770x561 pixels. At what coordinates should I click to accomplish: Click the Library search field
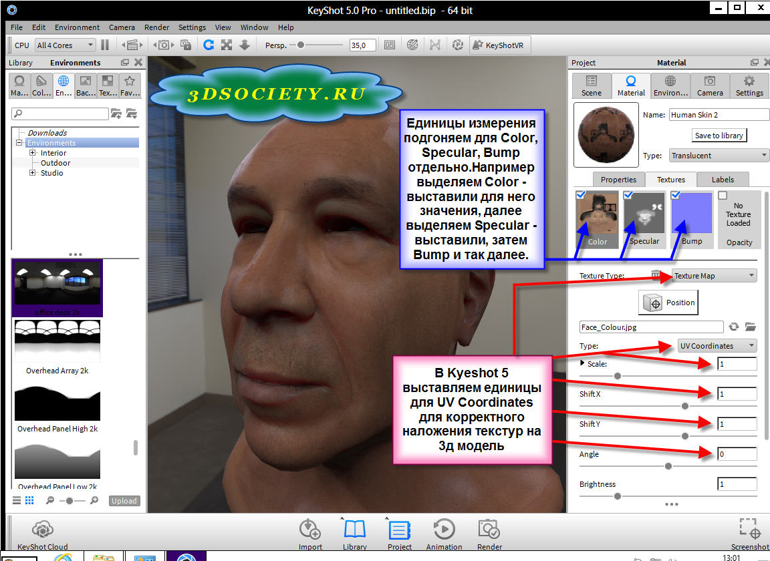60,114
